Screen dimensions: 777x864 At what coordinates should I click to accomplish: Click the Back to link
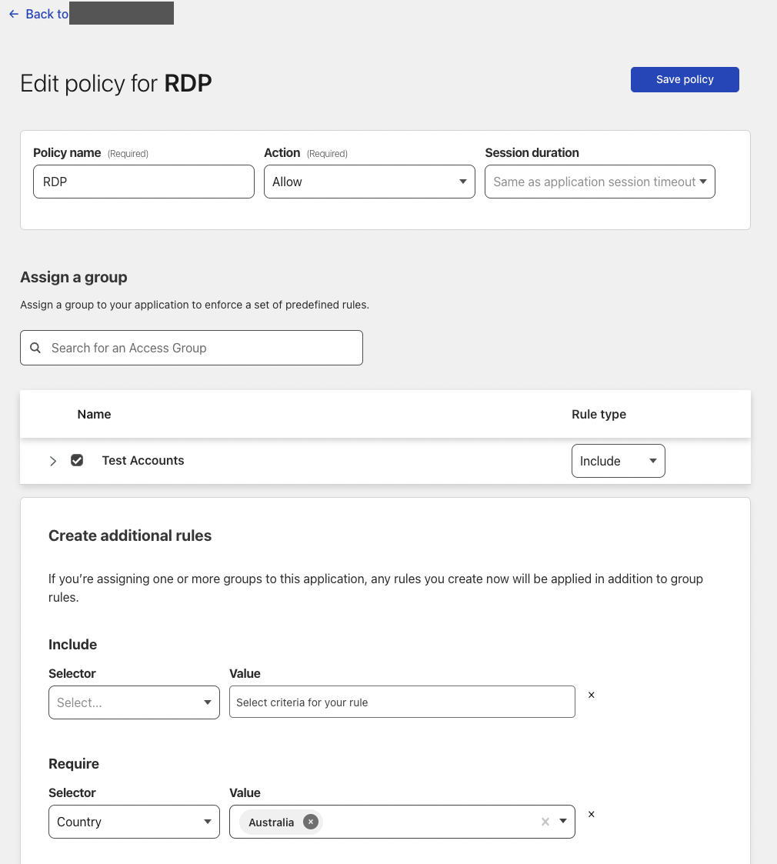pos(46,14)
